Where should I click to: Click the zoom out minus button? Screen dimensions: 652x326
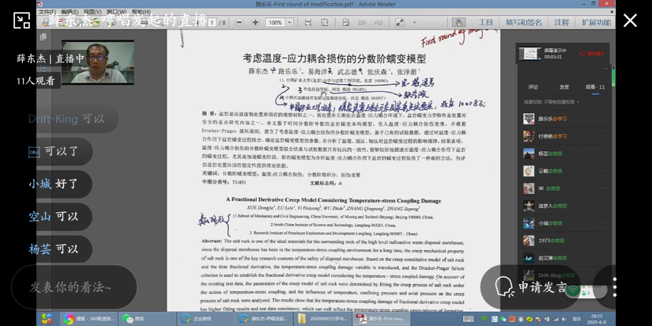click(x=239, y=23)
